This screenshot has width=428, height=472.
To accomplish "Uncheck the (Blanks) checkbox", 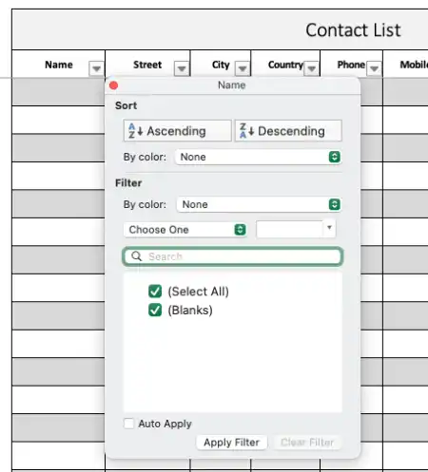I will (x=155, y=310).
